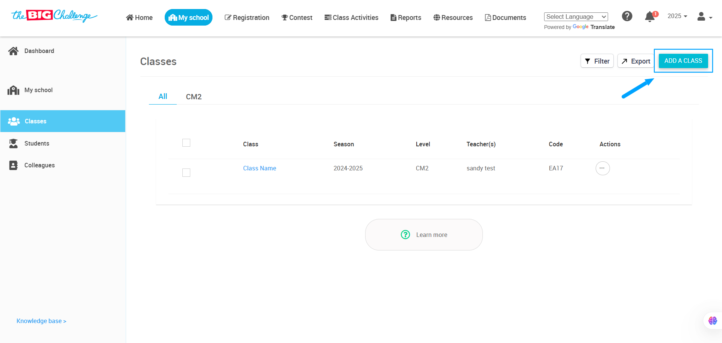722x343 pixels.
Task: Click the AI assistant brain icon
Action: point(713,321)
